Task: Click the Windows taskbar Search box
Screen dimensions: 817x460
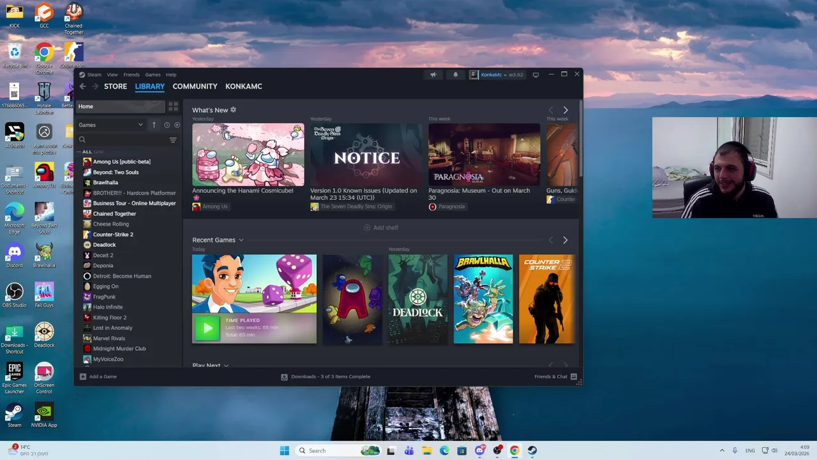Action: tap(338, 450)
